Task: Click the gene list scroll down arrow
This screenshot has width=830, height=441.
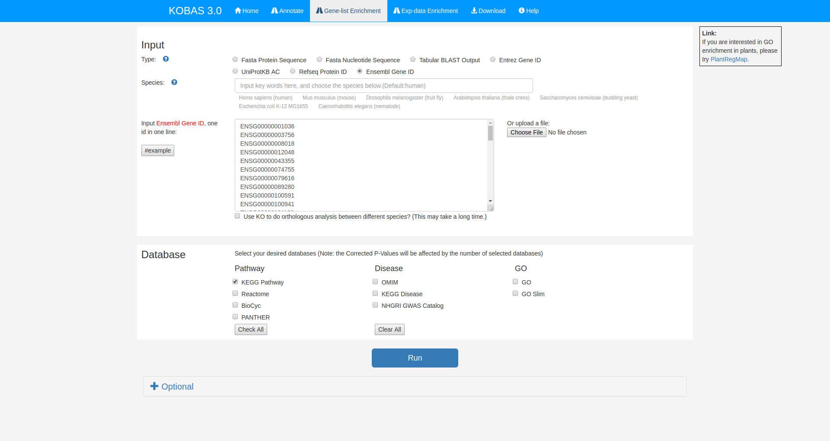Action: tap(490, 201)
